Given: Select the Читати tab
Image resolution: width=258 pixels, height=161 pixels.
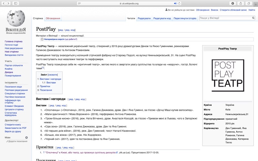Looking at the screenshot, I should point(131,18).
